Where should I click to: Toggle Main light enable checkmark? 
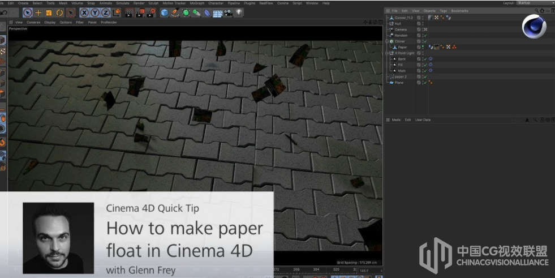[x=425, y=71]
